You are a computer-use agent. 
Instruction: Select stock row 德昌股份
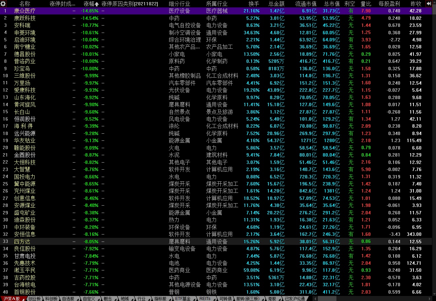pyautogui.click(x=216, y=54)
